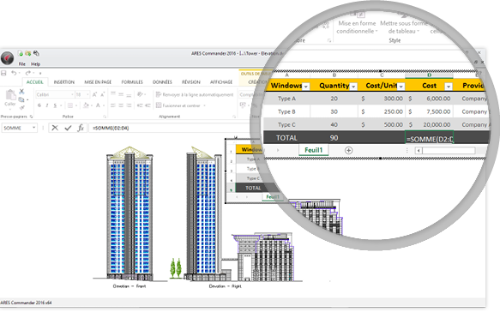Screen dimensions: 500x330
Task: Switch to the DONNÉES ribbon tab
Action: (x=162, y=82)
